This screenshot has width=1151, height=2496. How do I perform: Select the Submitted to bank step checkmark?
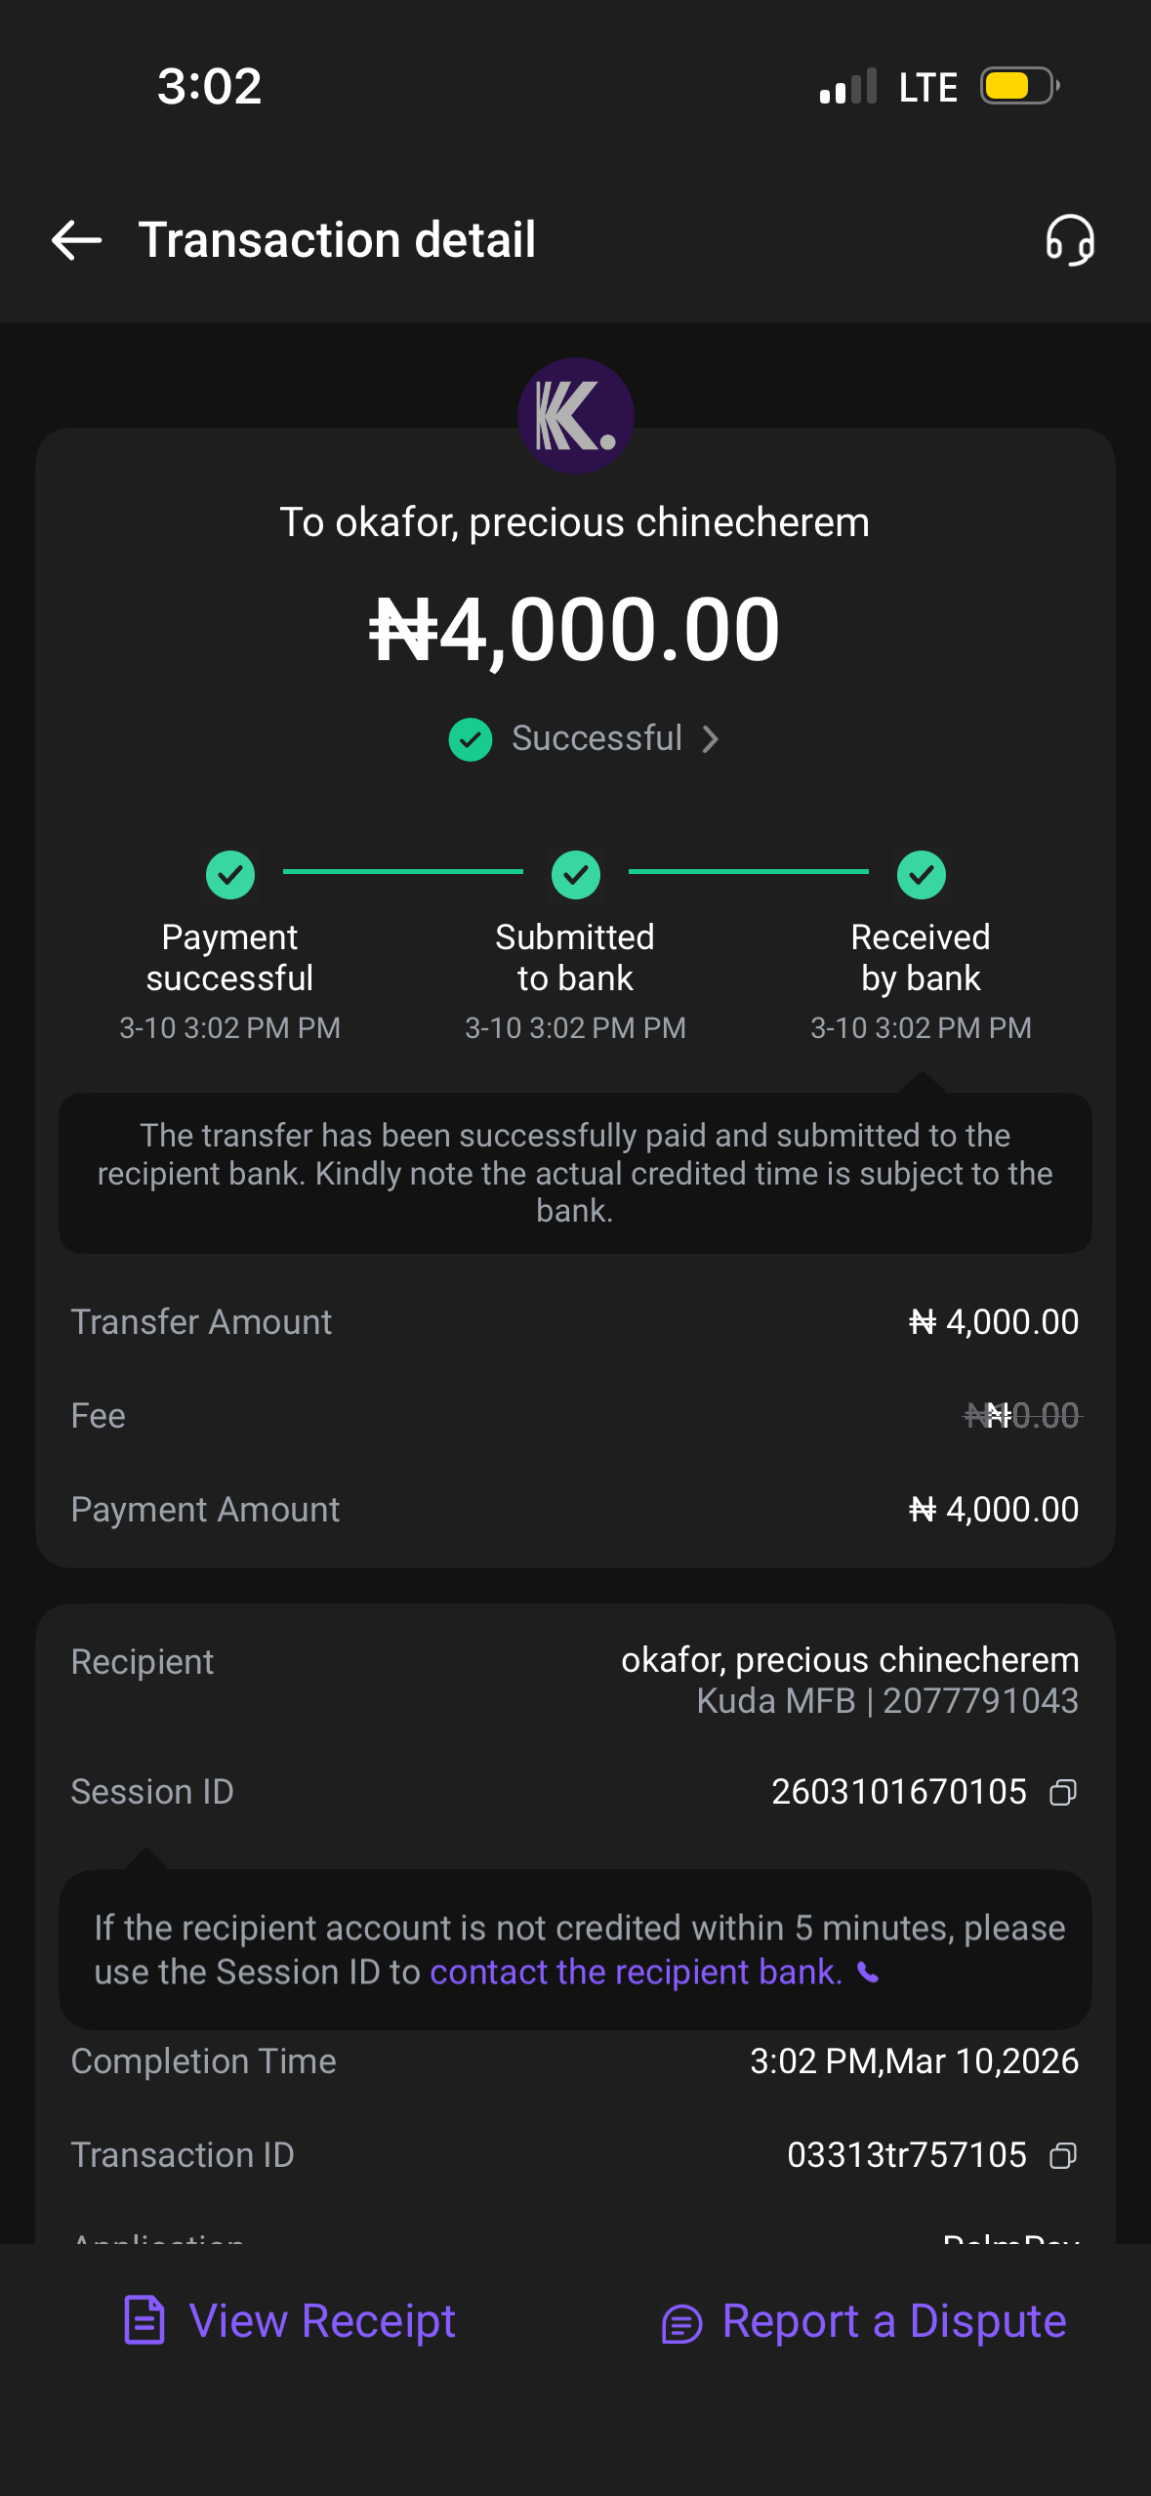576,874
